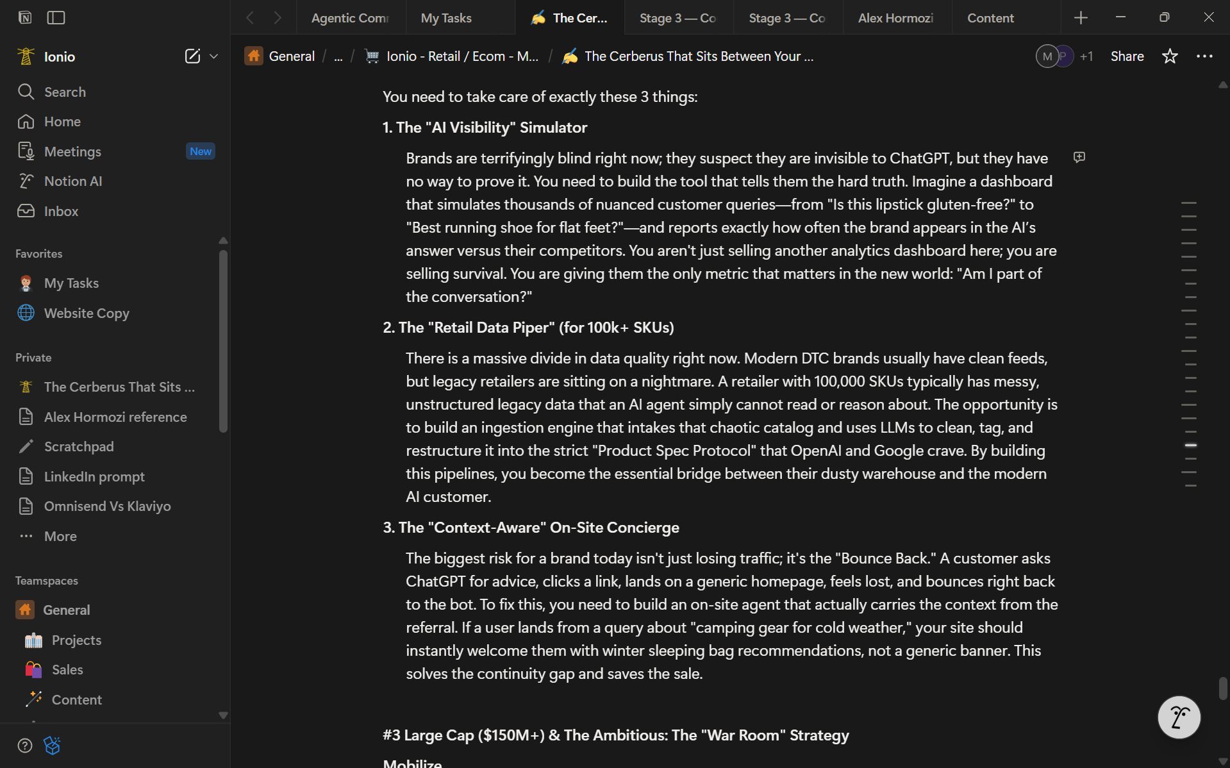Click 'You need to take care of' line

(540, 97)
